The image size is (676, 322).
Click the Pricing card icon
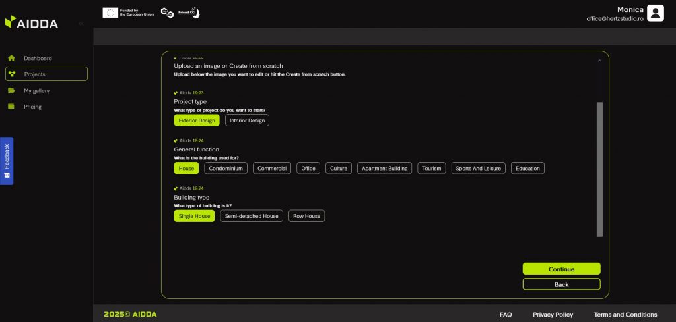click(x=11, y=107)
